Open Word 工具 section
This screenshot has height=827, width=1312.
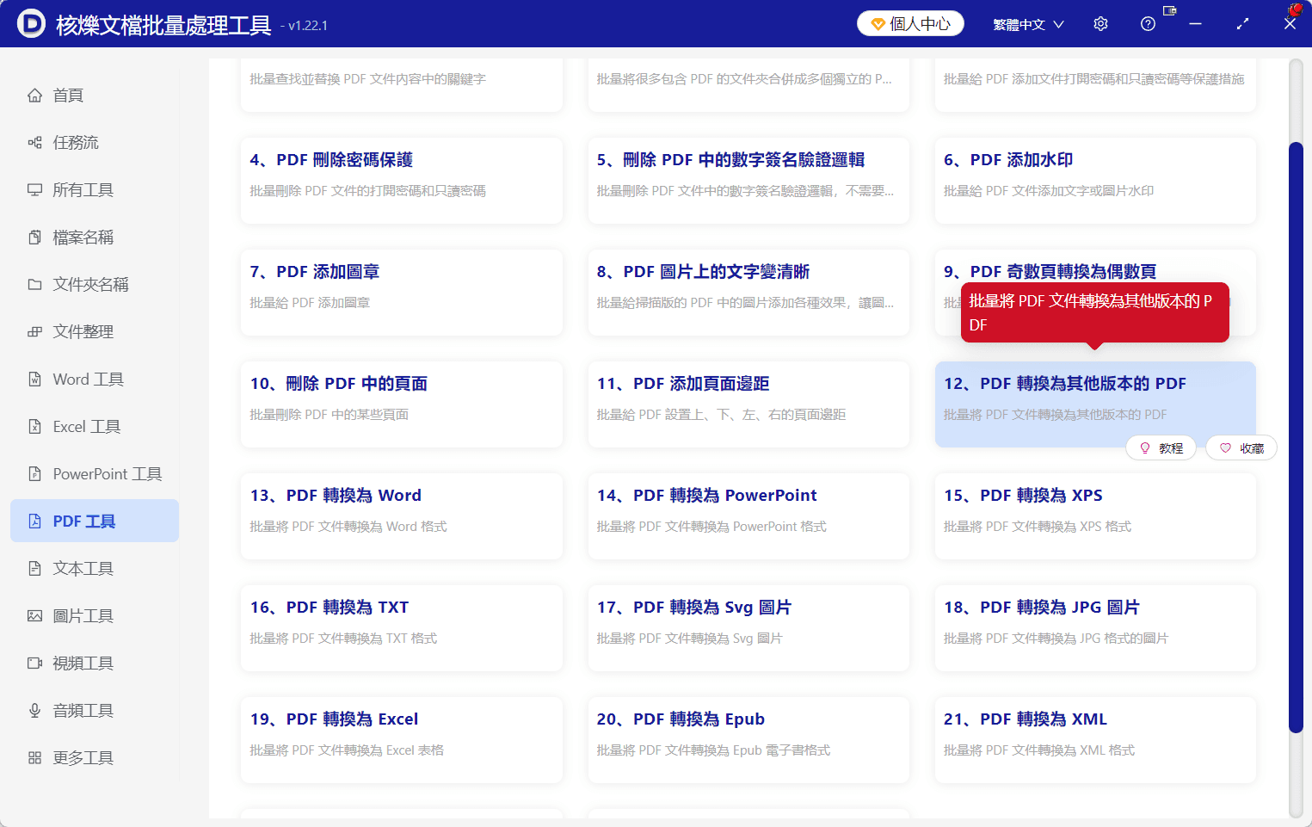[95, 380]
